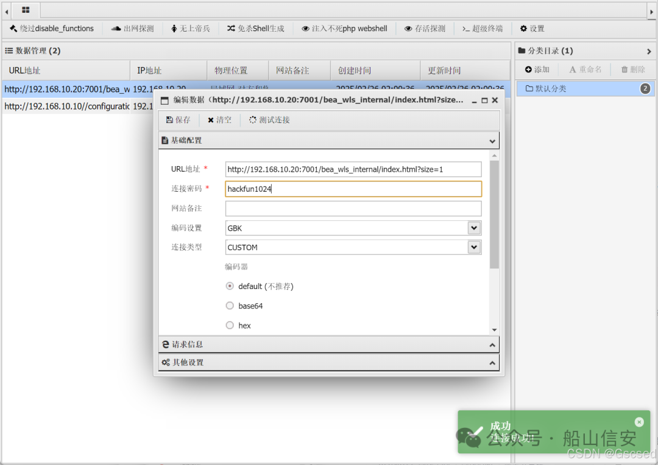Click the URL地址 input field
658x465 pixels.
coord(353,169)
